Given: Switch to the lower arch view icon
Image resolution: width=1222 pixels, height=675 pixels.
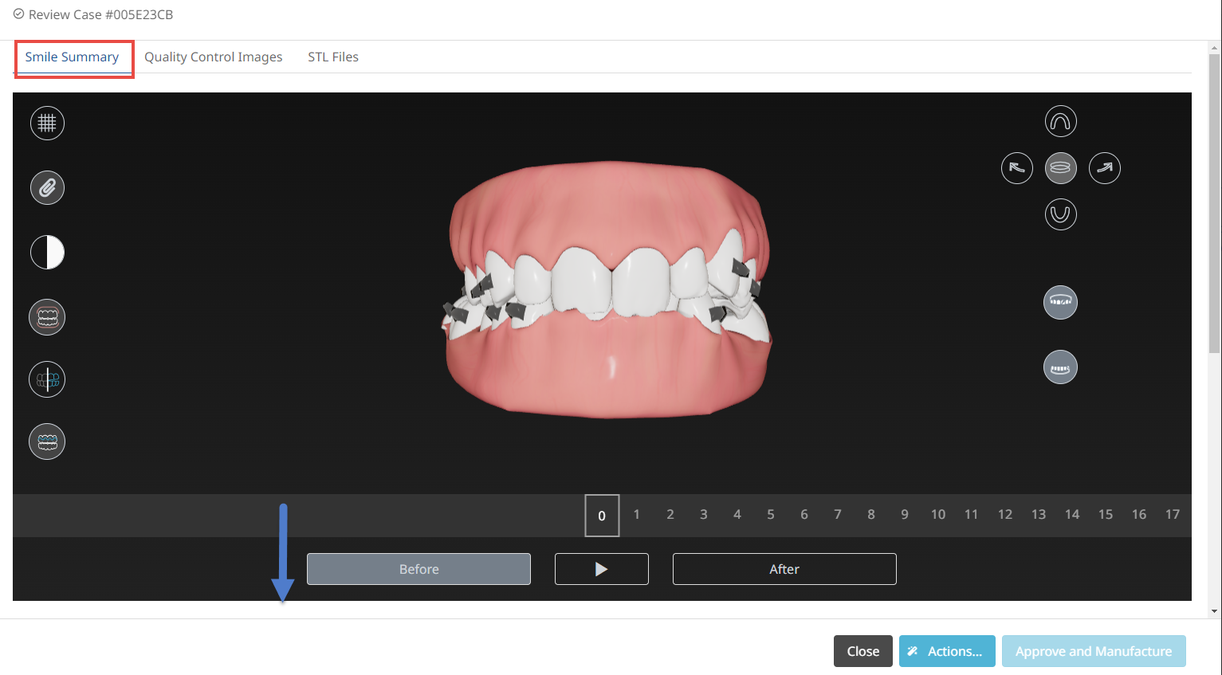Looking at the screenshot, I should click(1060, 214).
